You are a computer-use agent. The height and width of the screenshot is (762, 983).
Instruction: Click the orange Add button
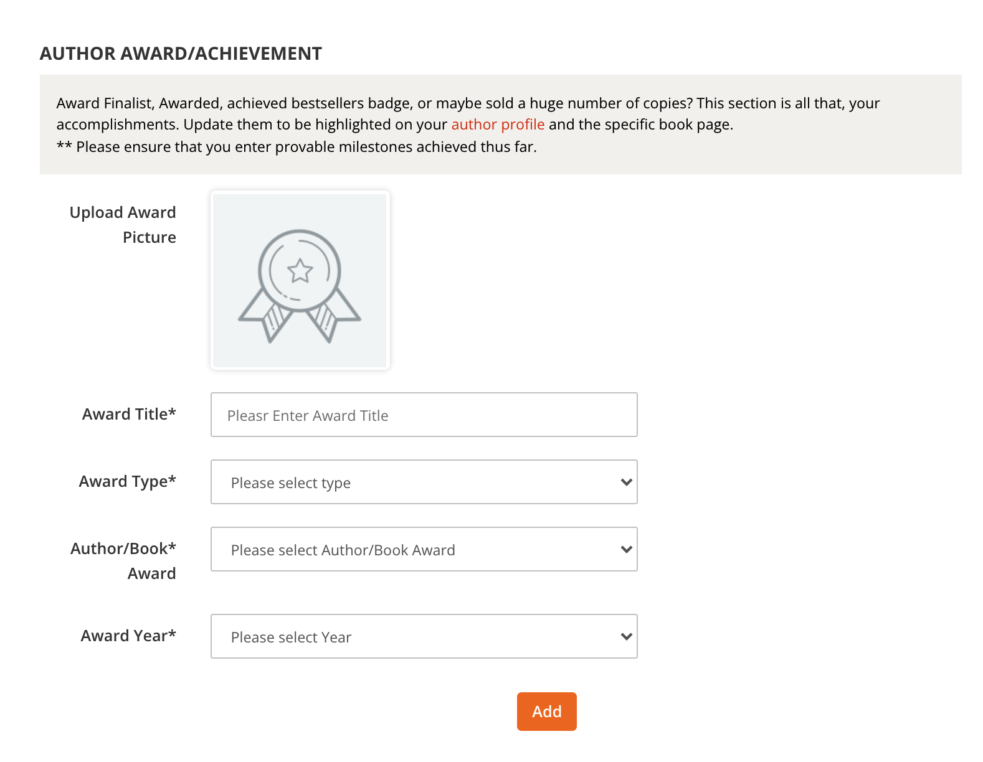coord(547,712)
